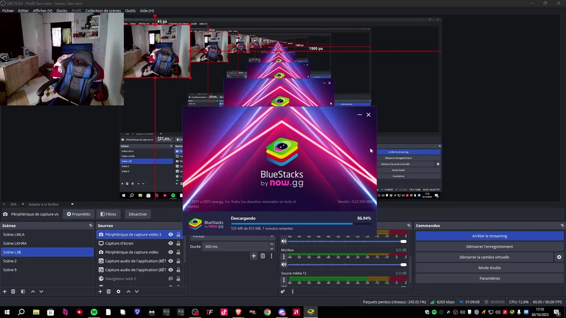Click BlueStacks download progress bar
This screenshot has width=566, height=318.
pos(301,223)
